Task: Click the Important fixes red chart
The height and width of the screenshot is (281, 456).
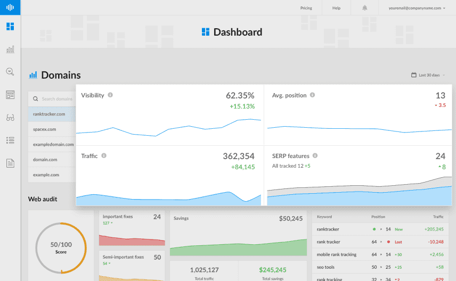Action: [132, 240]
